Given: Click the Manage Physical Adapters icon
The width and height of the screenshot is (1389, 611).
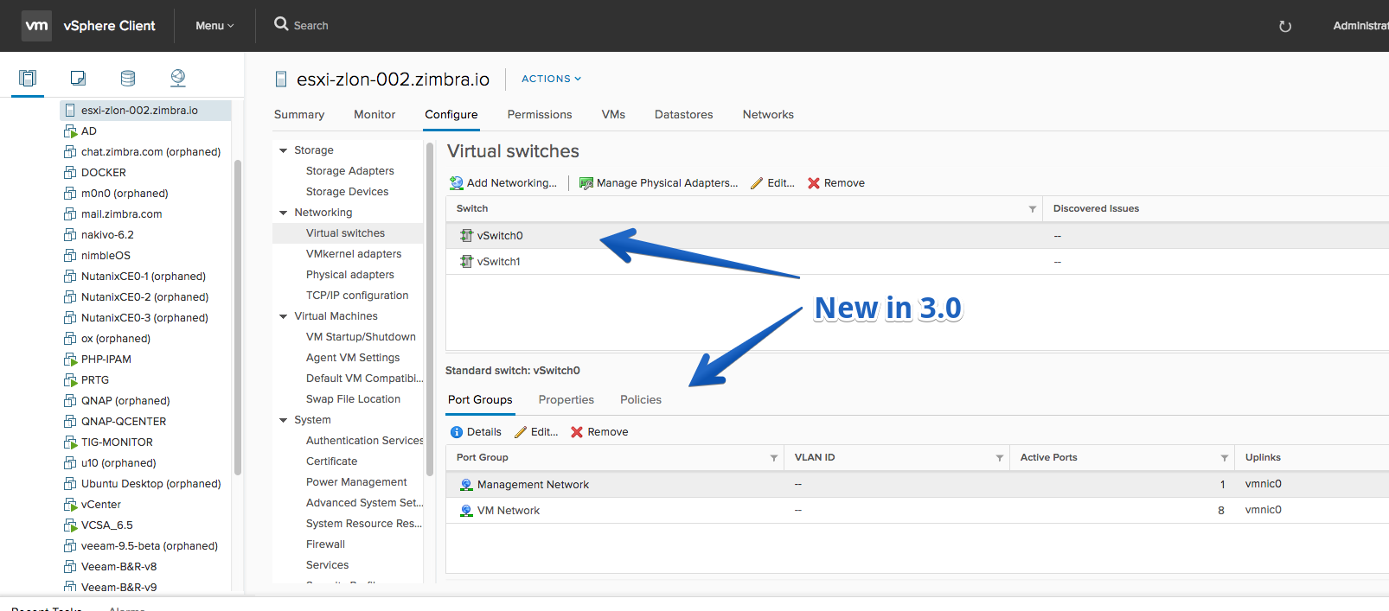Looking at the screenshot, I should (x=586, y=183).
